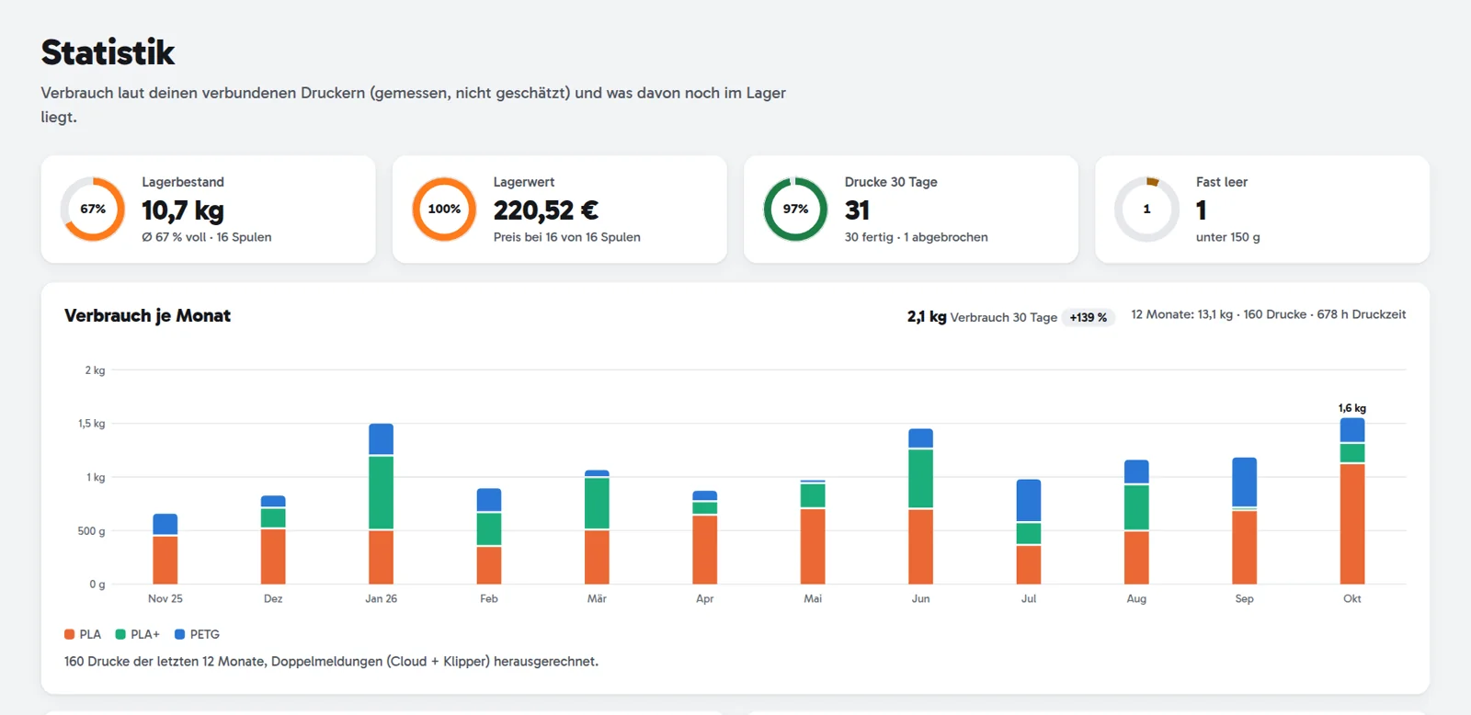Viewport: 1471px width, 715px height.
Task: Click the 100% Lagerwert donut gauge
Action: pos(444,210)
